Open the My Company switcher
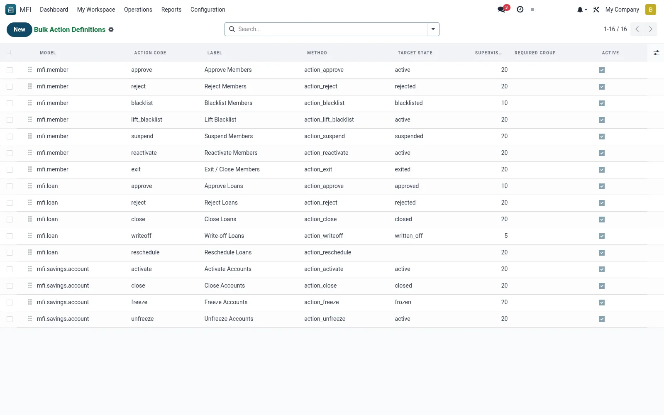The width and height of the screenshot is (664, 415). (x=622, y=10)
